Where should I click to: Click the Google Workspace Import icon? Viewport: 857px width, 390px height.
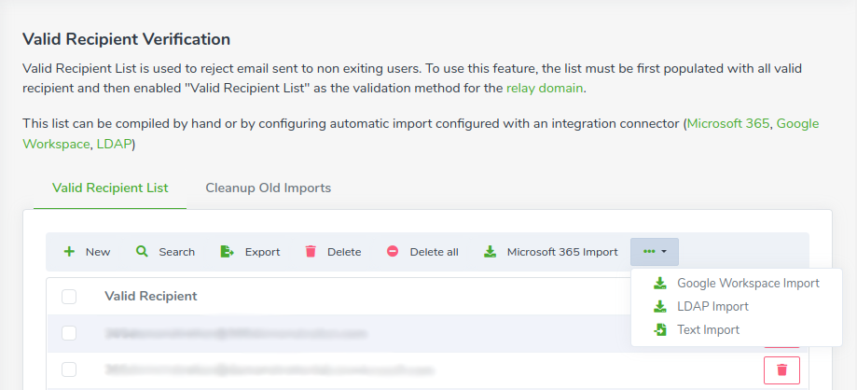(x=660, y=284)
